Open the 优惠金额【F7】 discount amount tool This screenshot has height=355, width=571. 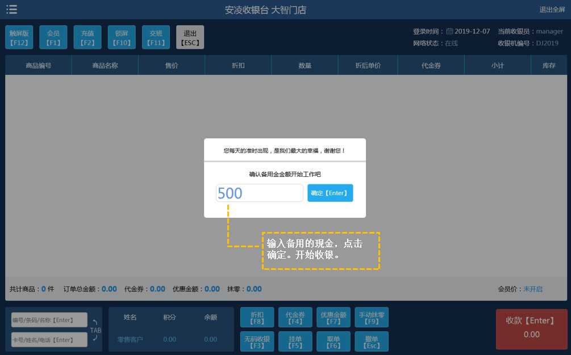click(x=333, y=316)
